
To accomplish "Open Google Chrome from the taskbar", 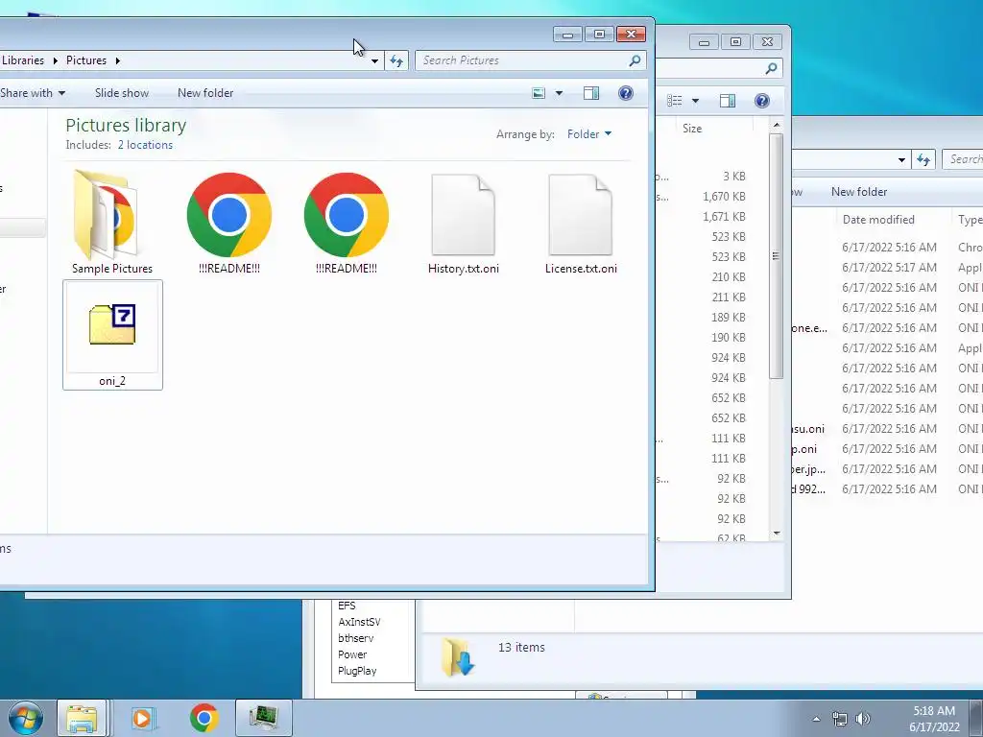I will (x=204, y=718).
